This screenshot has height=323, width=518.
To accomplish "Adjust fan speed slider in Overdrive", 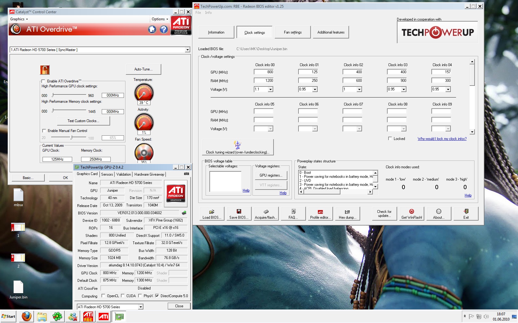I will click(72, 138).
